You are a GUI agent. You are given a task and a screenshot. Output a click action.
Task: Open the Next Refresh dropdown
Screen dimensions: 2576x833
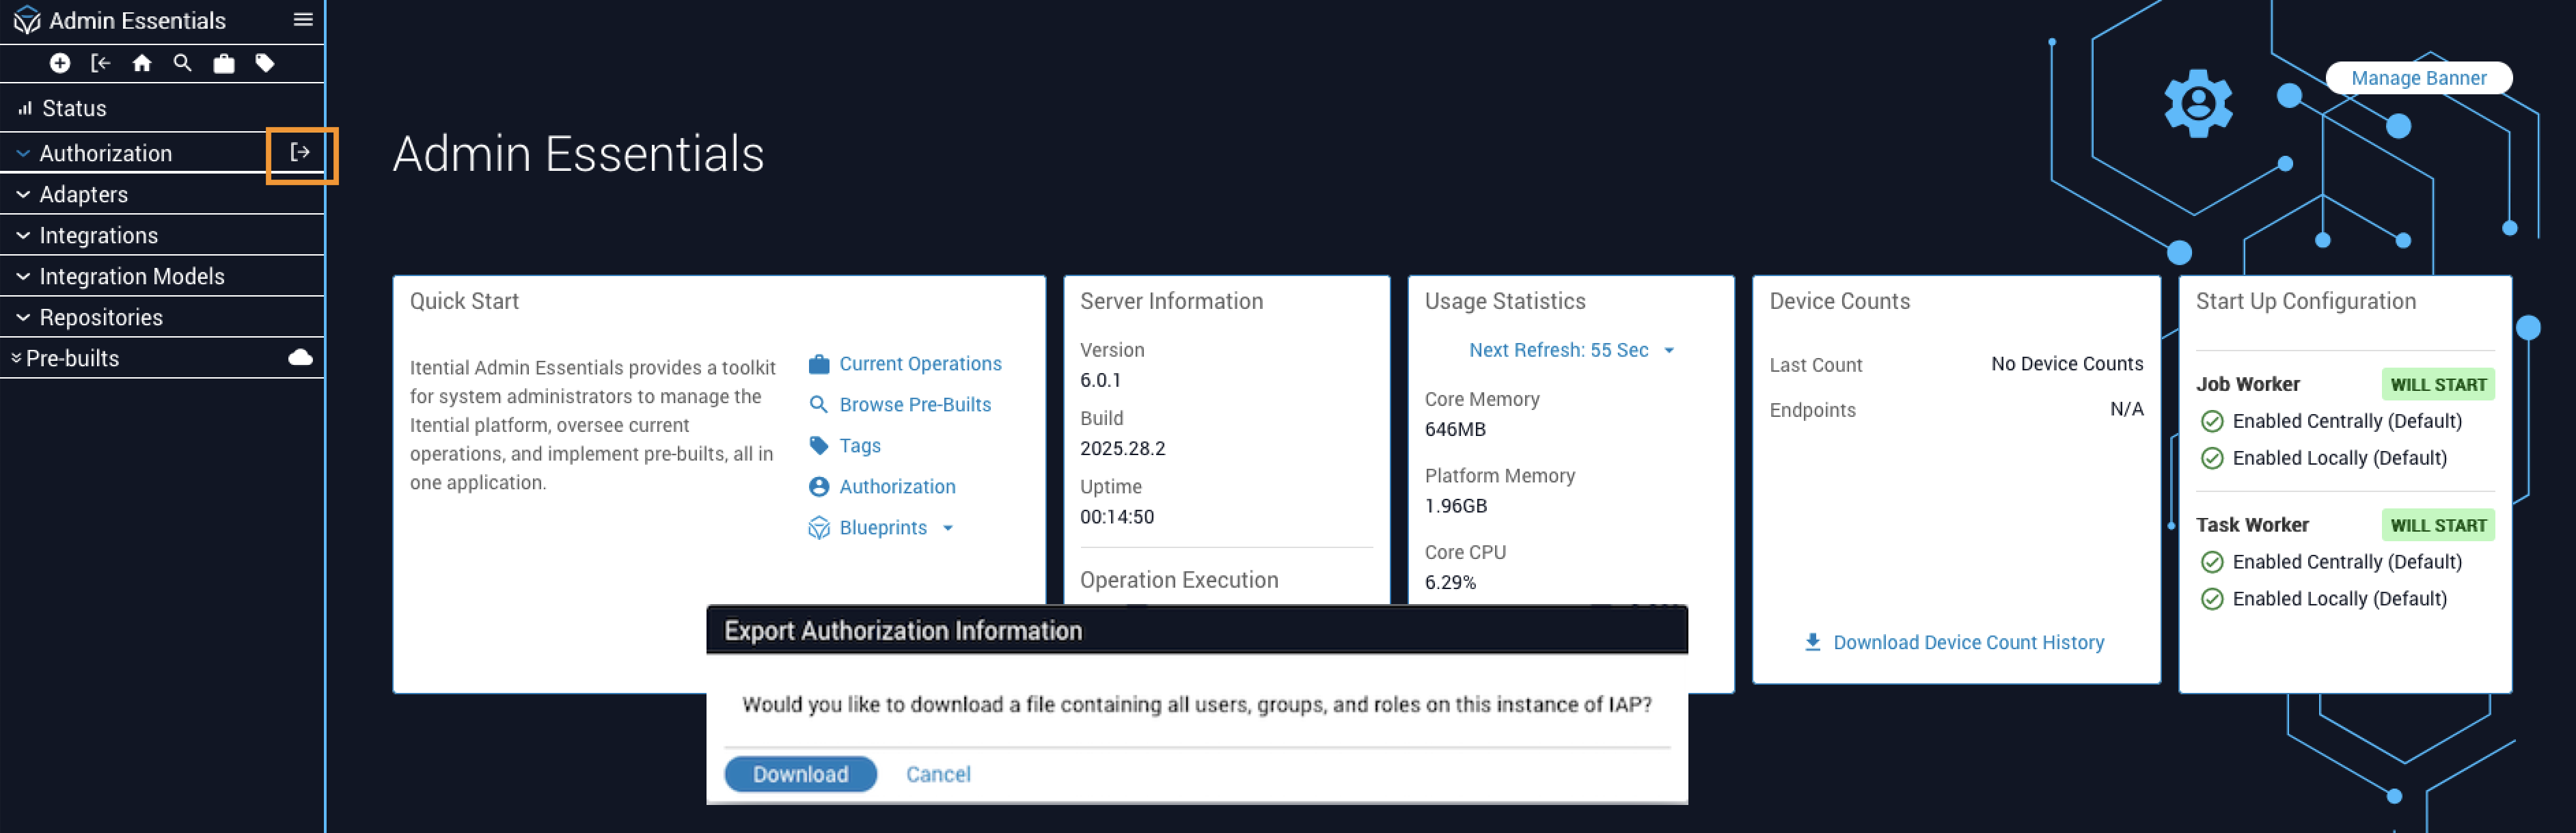(x=1570, y=350)
